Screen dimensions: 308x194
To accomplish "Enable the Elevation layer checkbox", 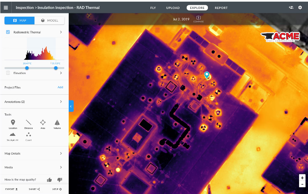I will 8,73.
